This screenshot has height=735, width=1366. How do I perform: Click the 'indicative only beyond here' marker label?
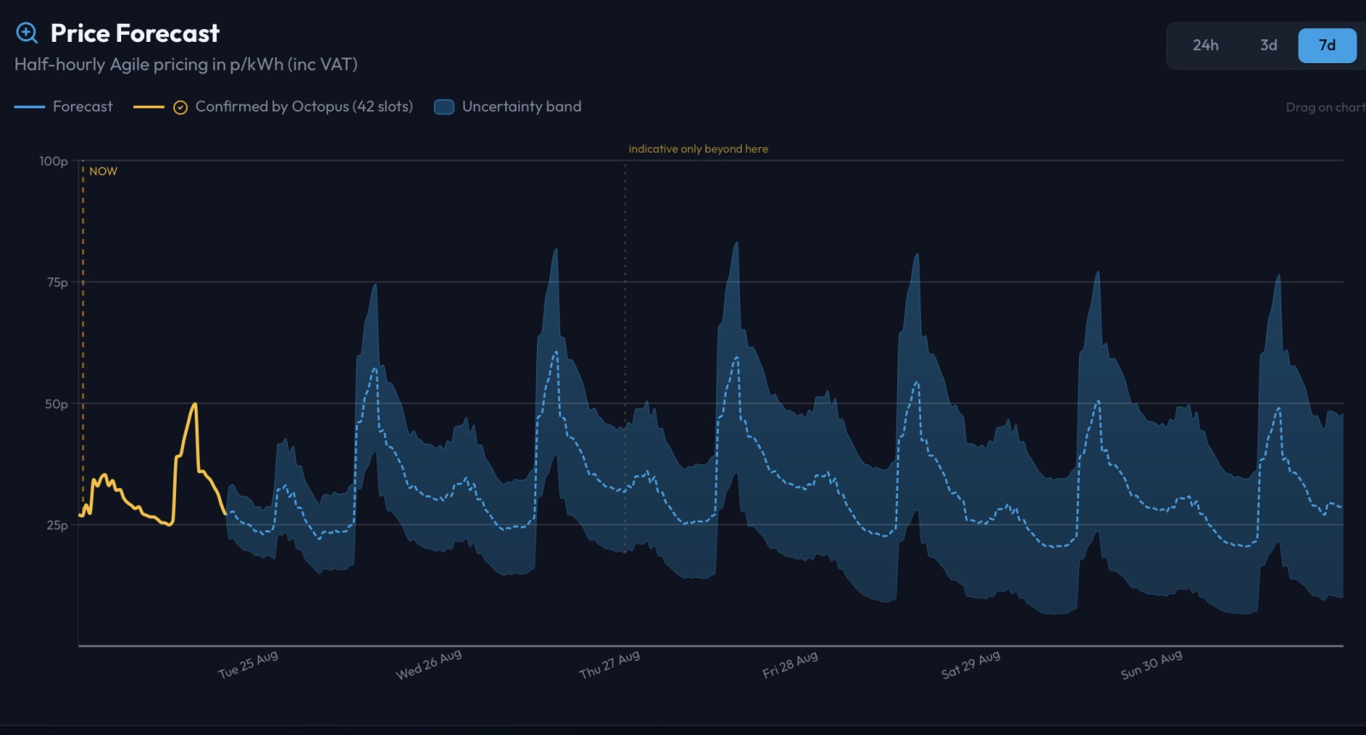[x=698, y=149]
